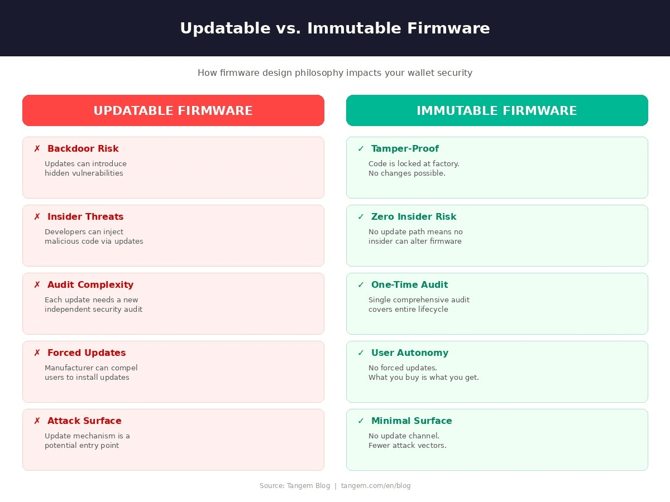Click the X icon beside Backdoor Risk
The height and width of the screenshot is (502, 670).
37,149
